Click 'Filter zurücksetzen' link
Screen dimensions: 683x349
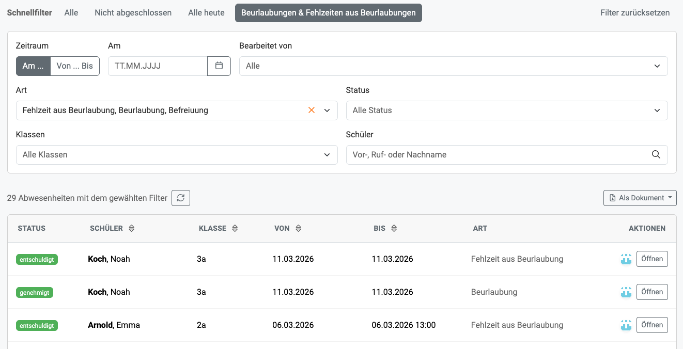tap(634, 13)
